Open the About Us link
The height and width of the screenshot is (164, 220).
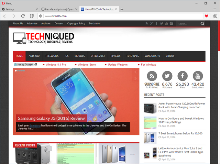[x=18, y=23]
